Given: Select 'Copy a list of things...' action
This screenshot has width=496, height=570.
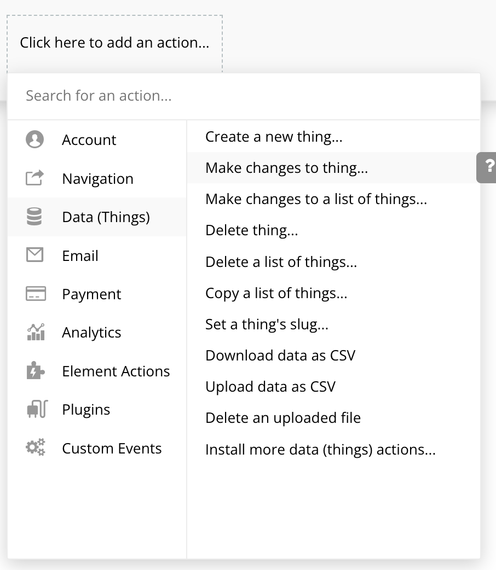Looking at the screenshot, I should point(276,293).
